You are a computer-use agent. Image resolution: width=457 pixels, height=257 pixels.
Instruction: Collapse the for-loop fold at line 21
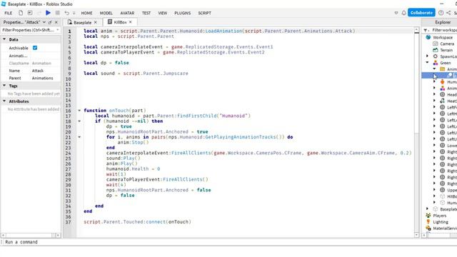coord(79,137)
